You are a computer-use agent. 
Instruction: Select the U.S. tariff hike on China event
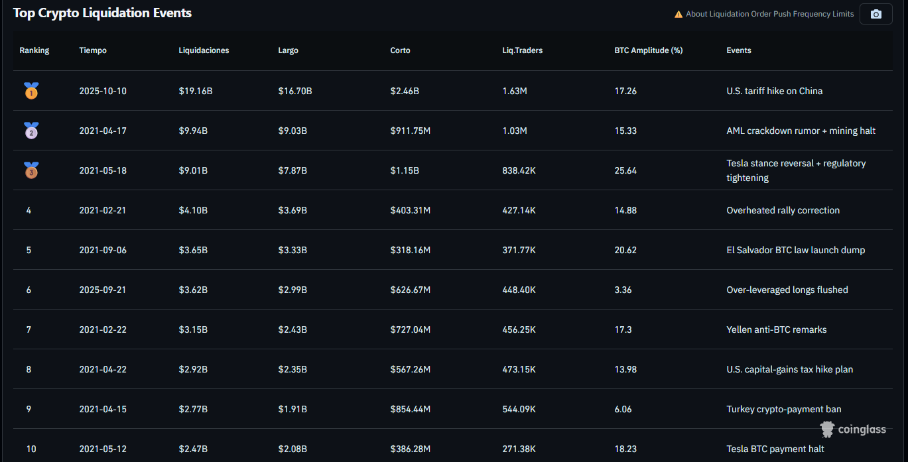774,91
